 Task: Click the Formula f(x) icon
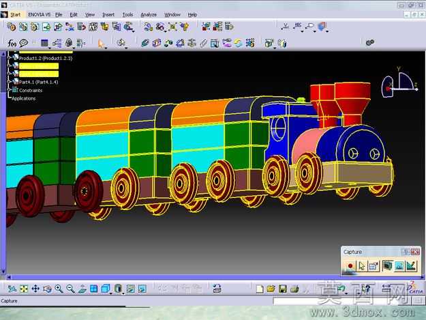(x=12, y=43)
